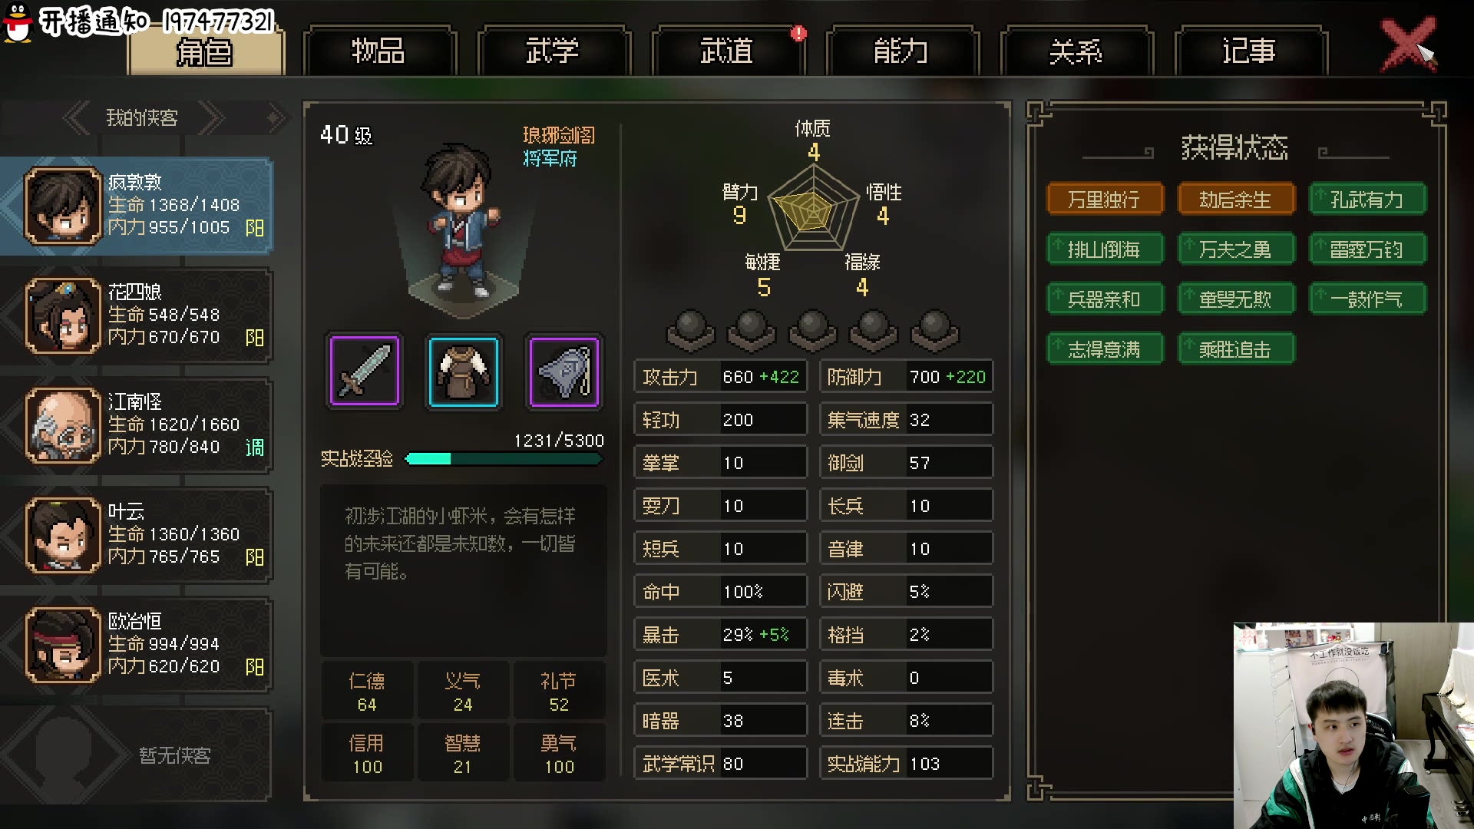1474x829 pixels.
Task: Show next hero group with right chevron
Action: pyautogui.click(x=211, y=117)
